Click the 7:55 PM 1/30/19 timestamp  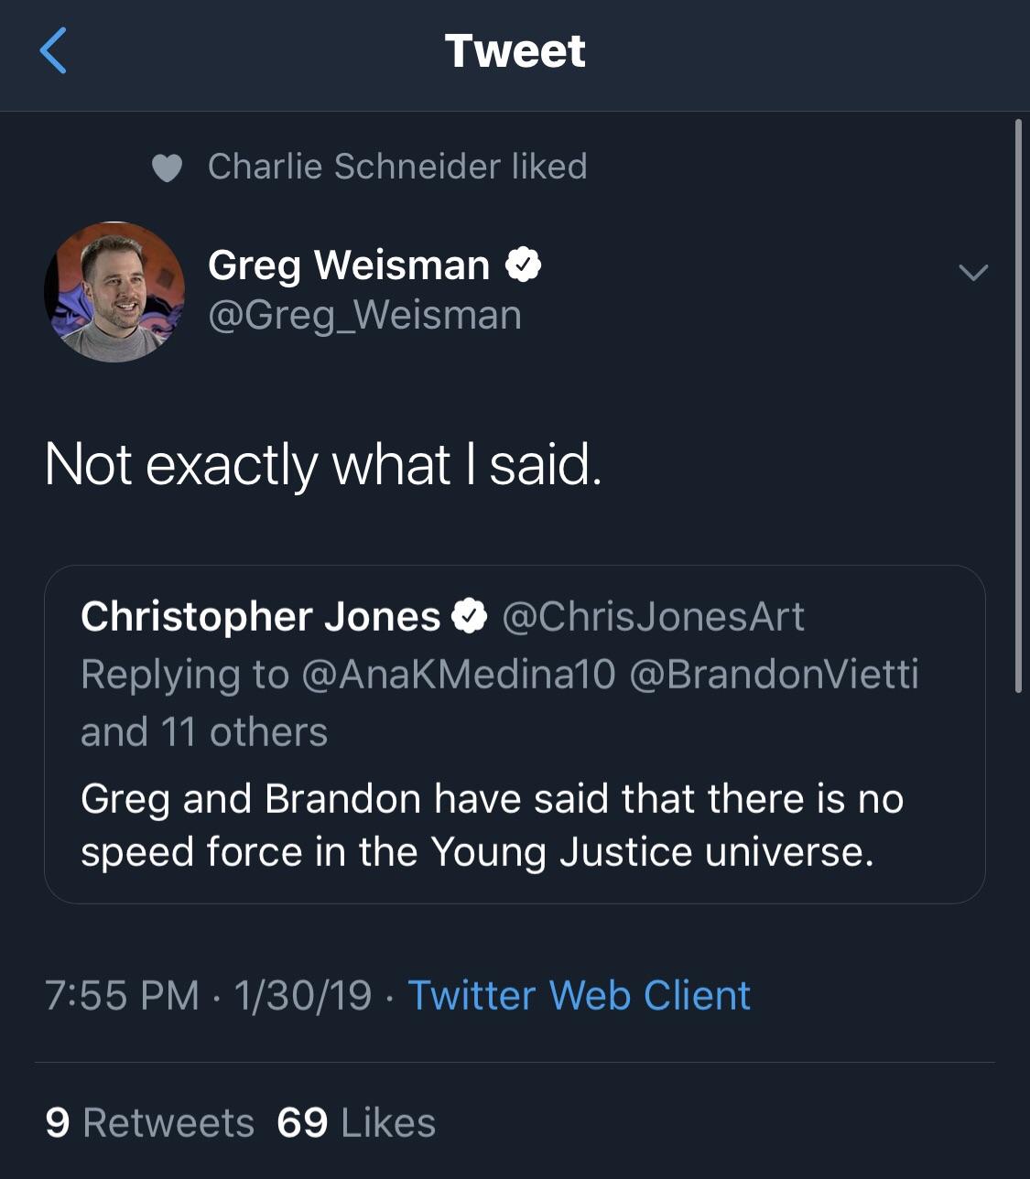tap(208, 995)
